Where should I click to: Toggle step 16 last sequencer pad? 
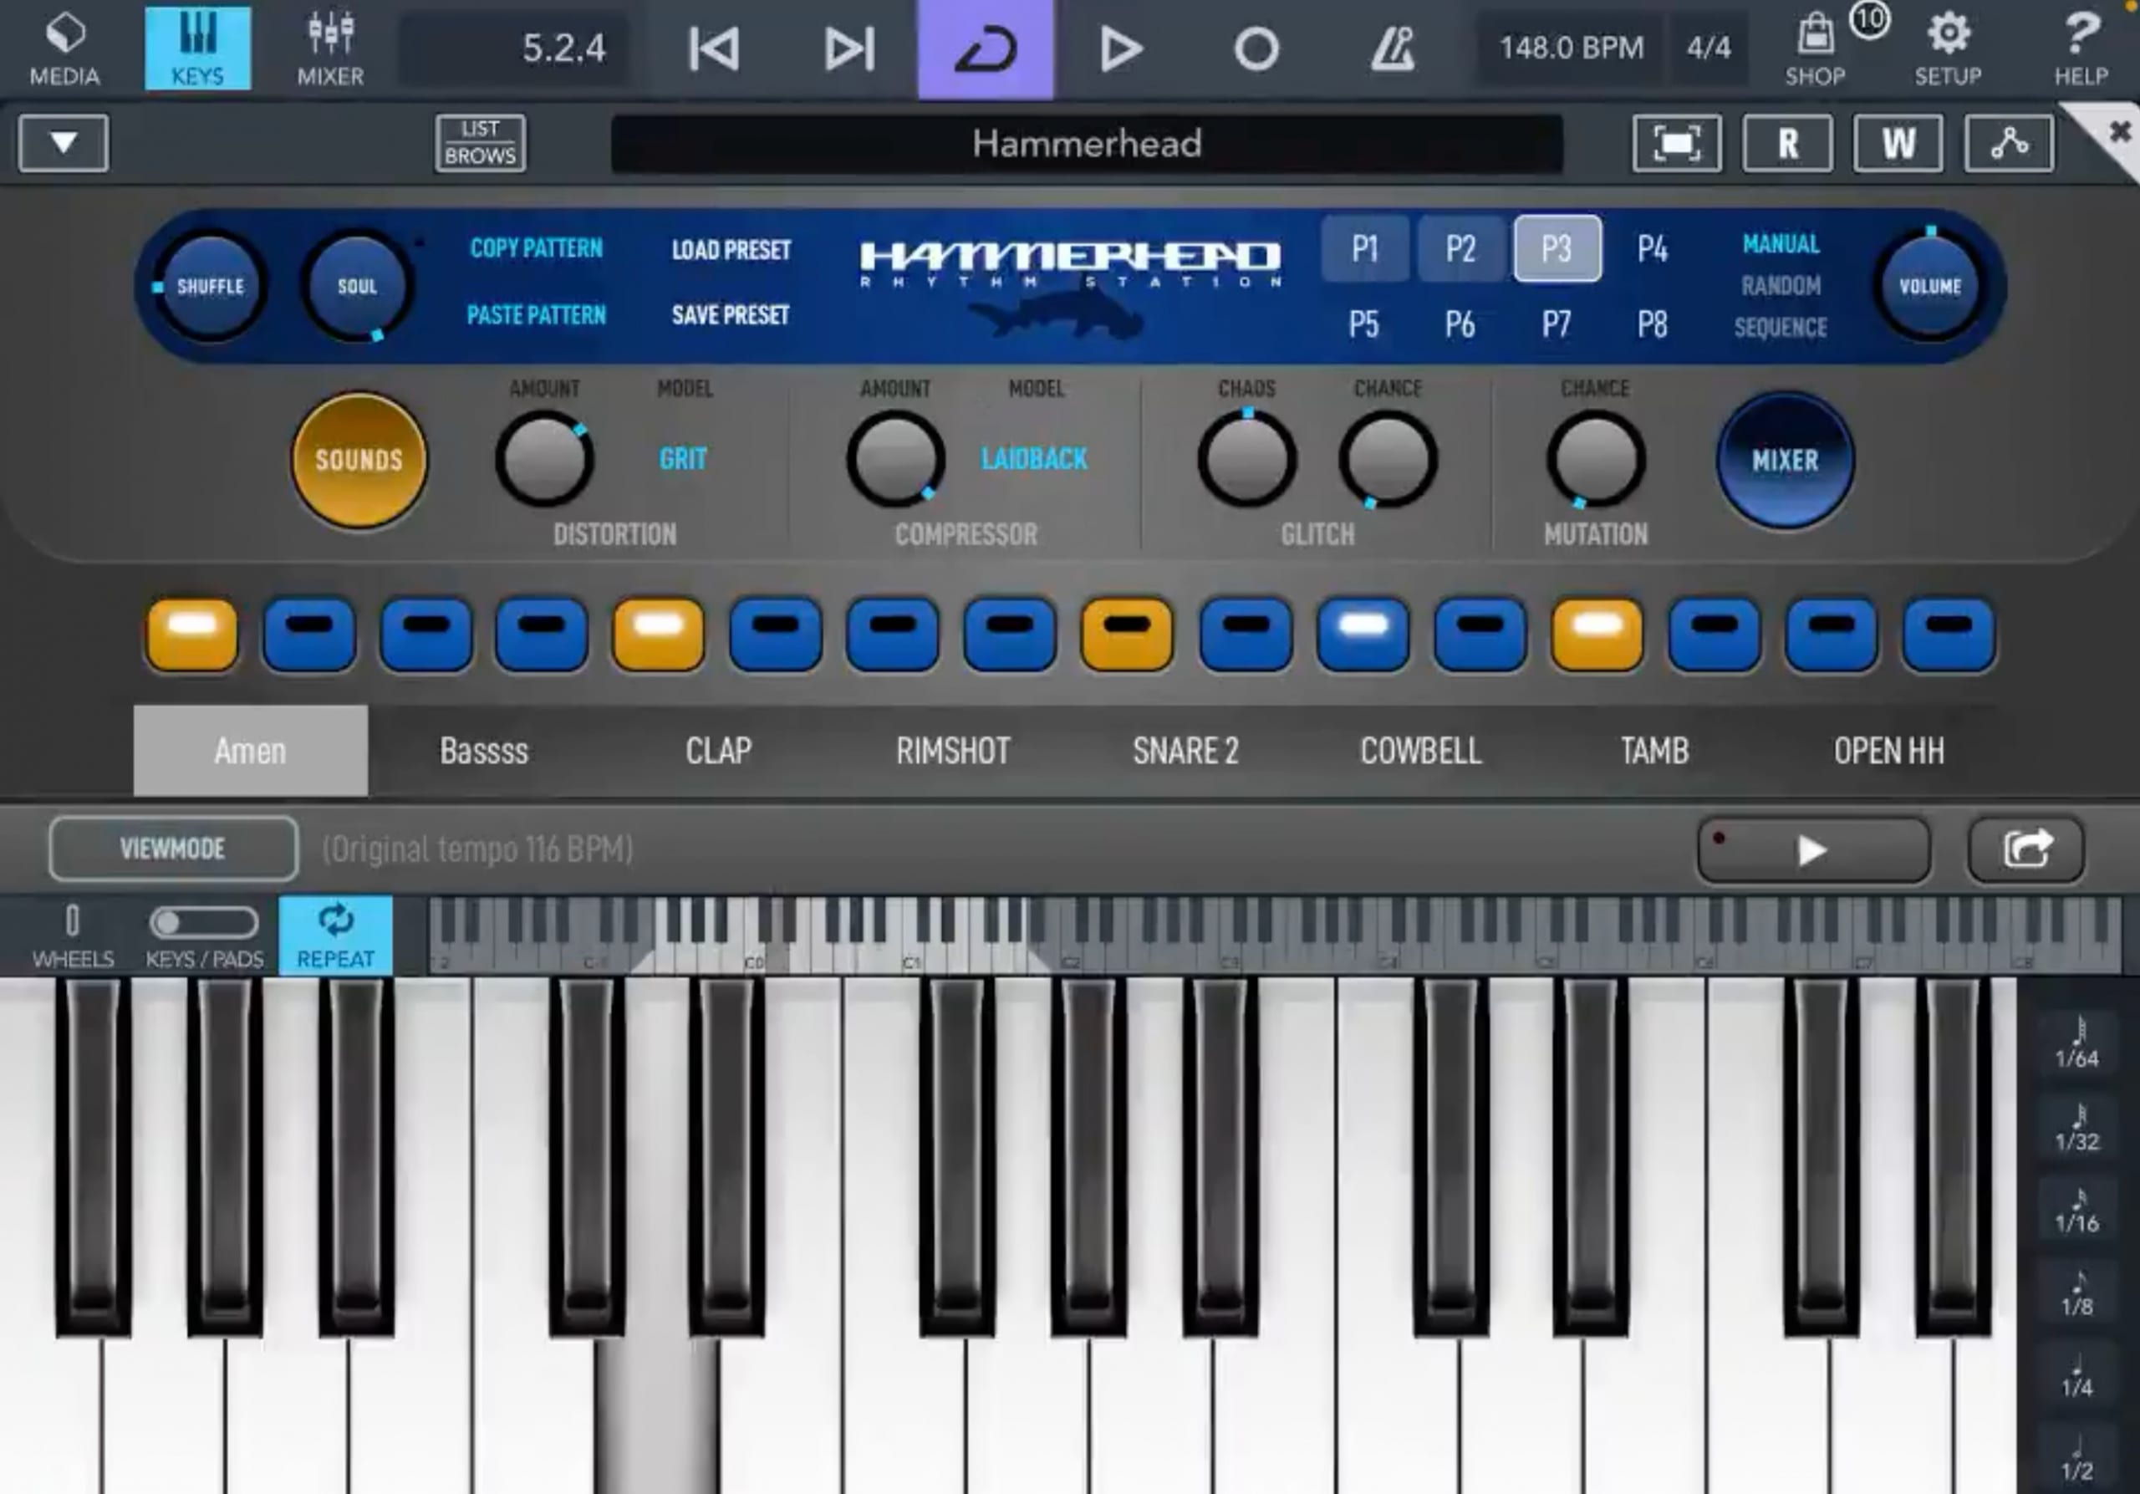coord(1948,635)
